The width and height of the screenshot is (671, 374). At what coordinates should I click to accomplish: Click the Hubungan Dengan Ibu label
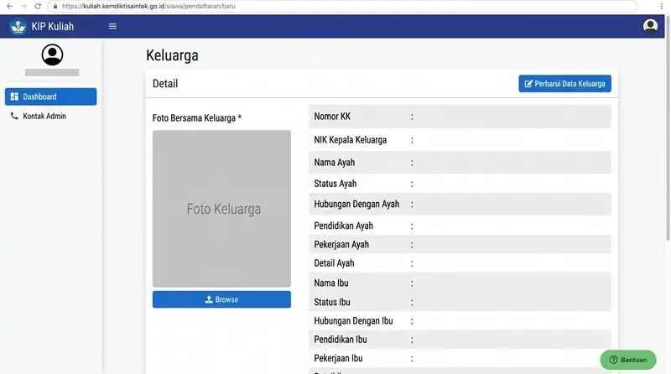[353, 321]
